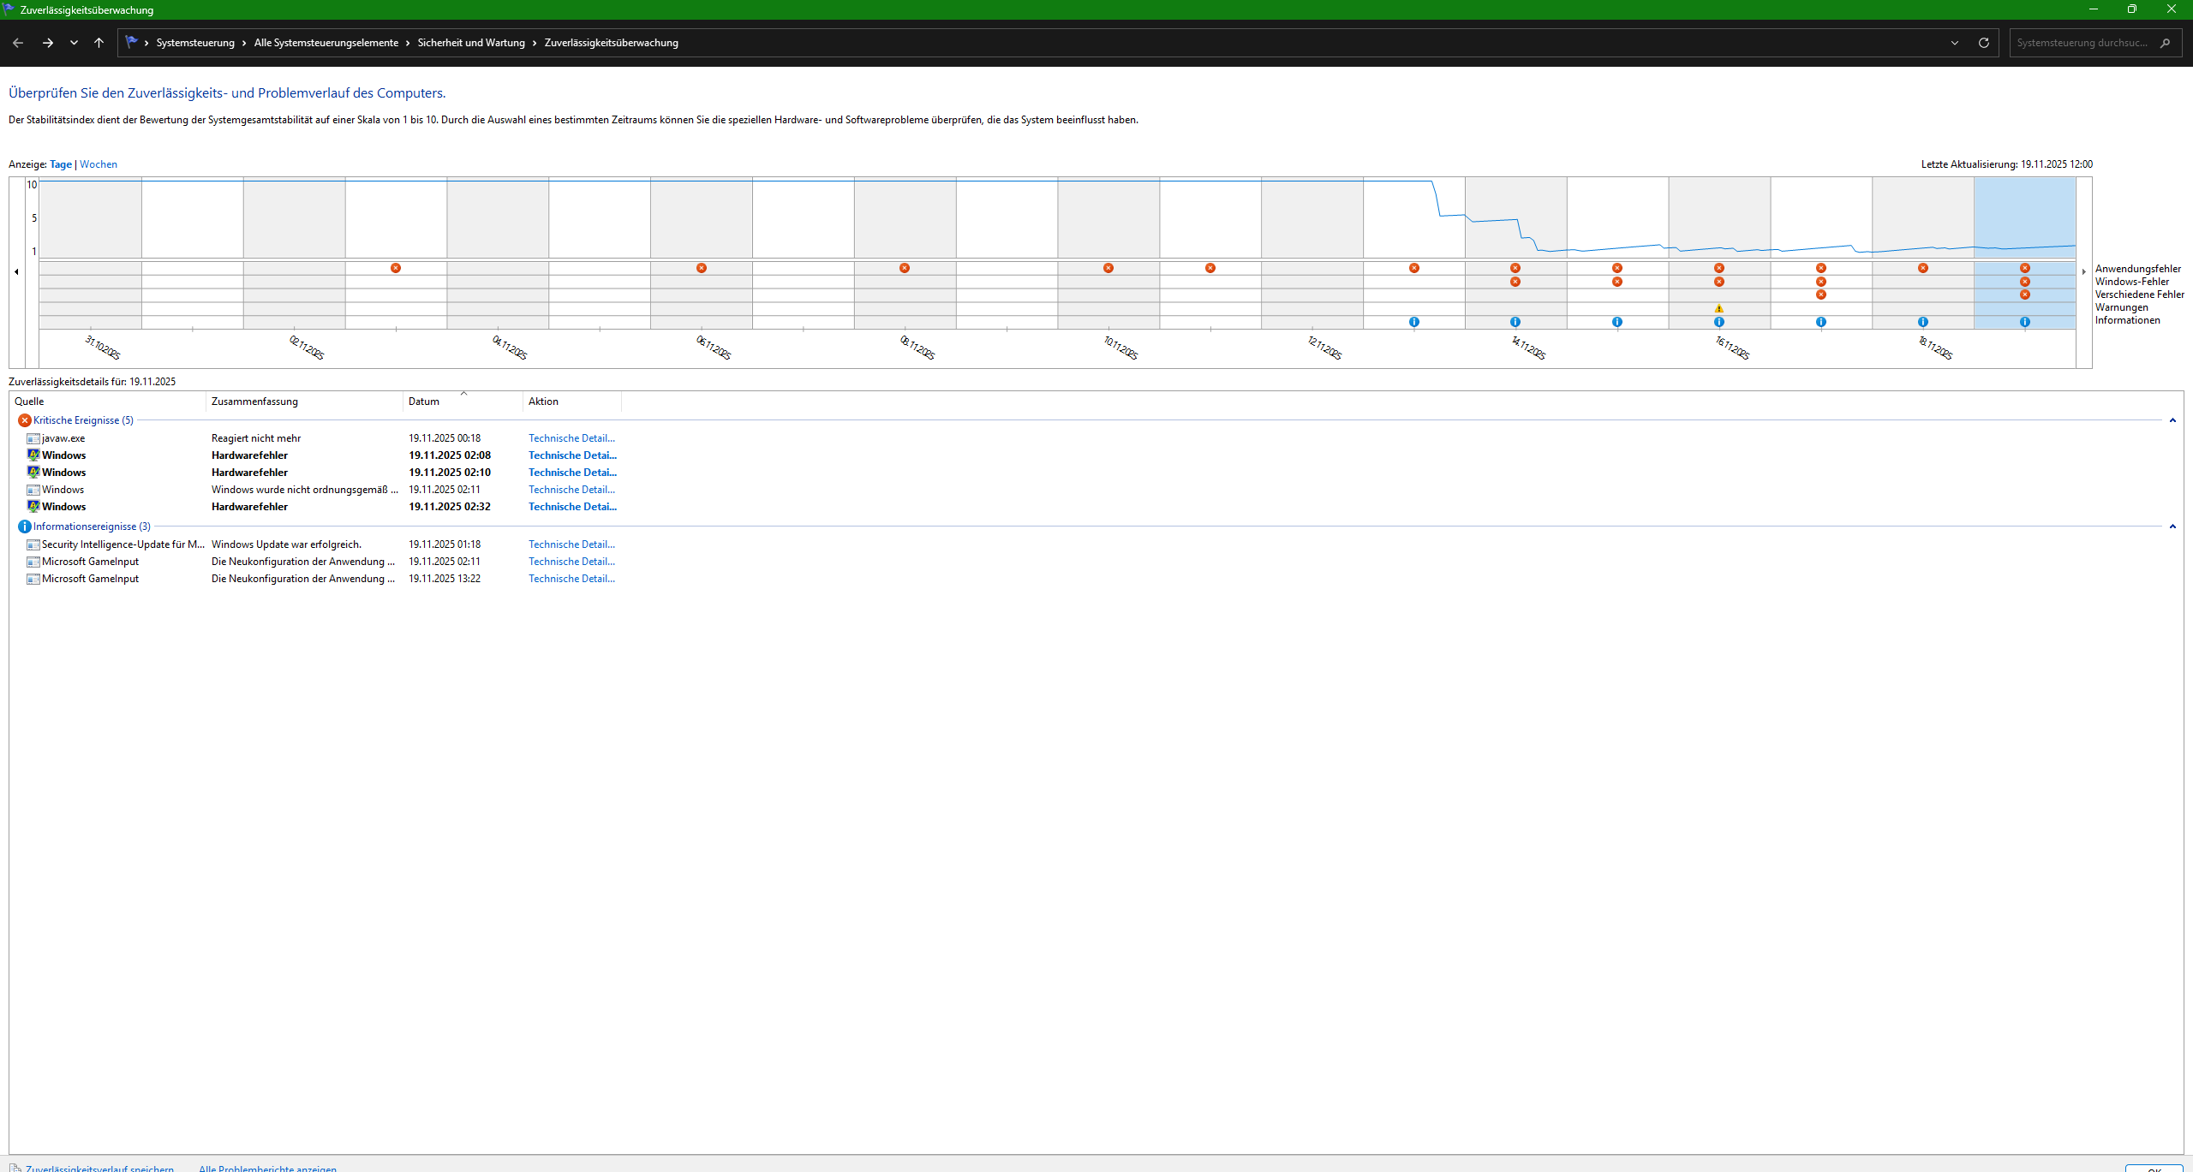The width and height of the screenshot is (2193, 1172).
Task: Focus the Systemsteuerung search field
Action: (x=2082, y=43)
